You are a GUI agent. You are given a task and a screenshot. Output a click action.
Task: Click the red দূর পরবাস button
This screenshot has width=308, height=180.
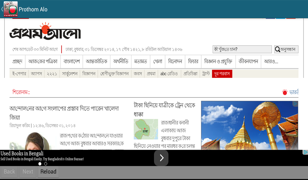(222, 73)
